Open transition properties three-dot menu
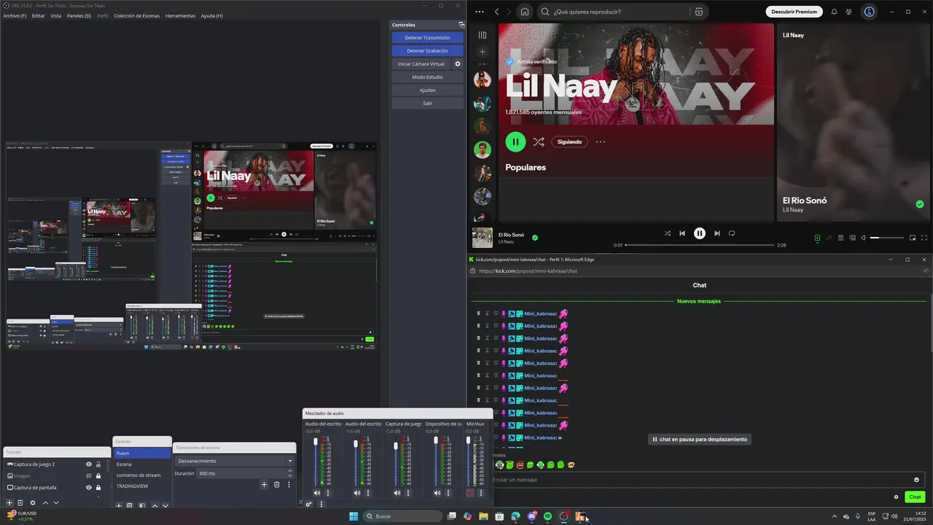This screenshot has height=525, width=933. 289,484
